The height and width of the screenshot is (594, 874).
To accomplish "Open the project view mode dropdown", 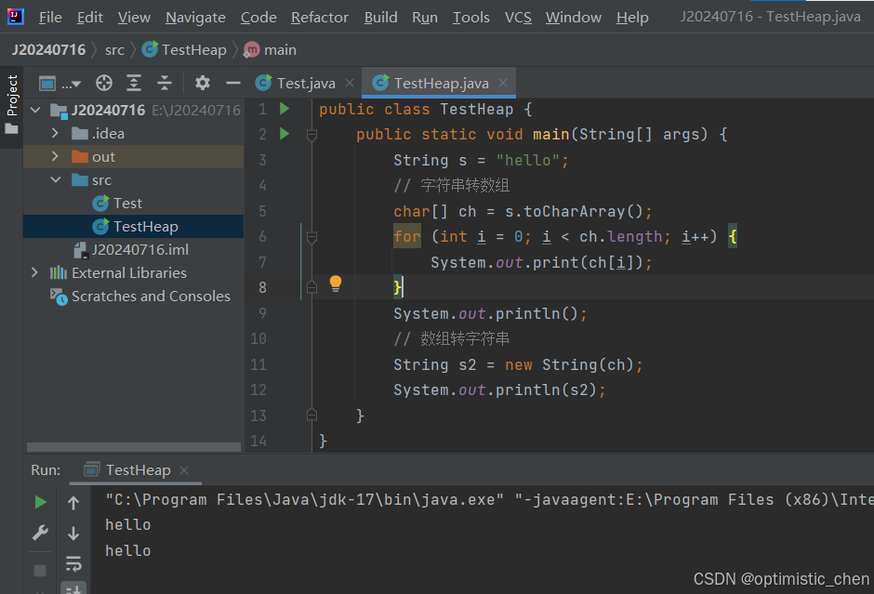I will pyautogui.click(x=60, y=84).
